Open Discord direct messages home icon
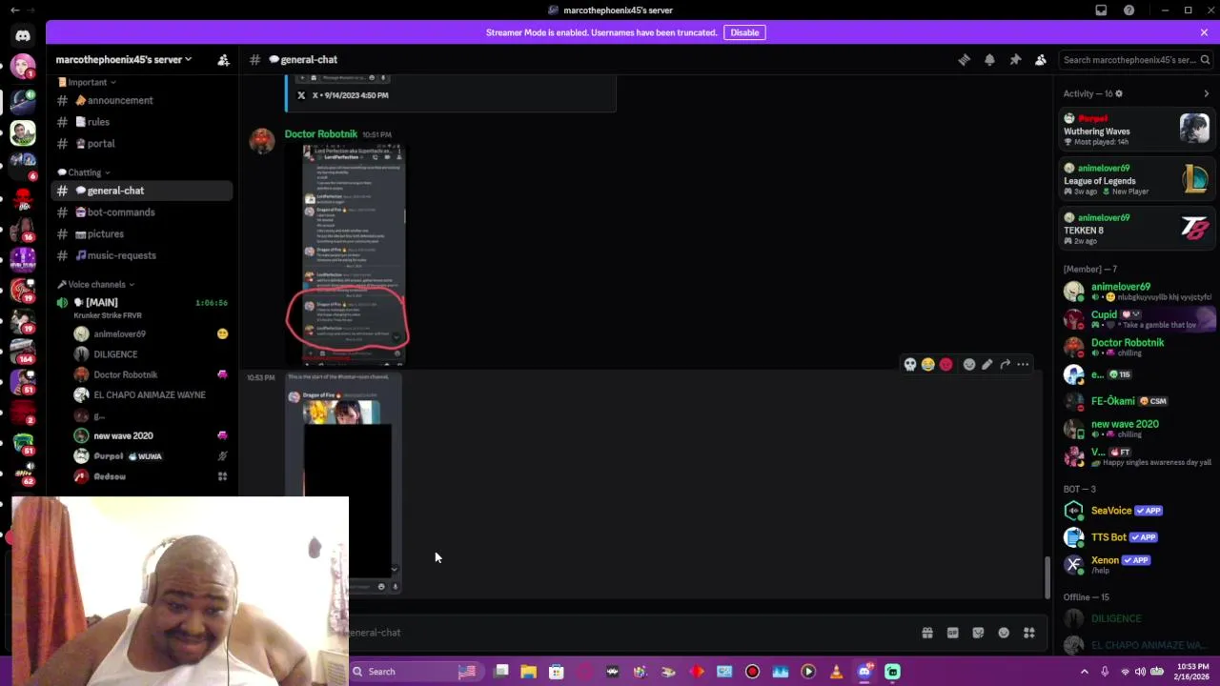This screenshot has width=1220, height=686. click(x=23, y=35)
